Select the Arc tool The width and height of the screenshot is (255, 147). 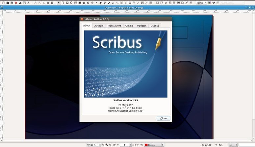88,3
